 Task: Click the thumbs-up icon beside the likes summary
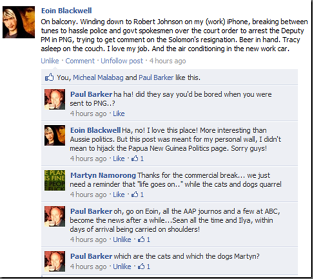pyautogui.click(x=49, y=77)
